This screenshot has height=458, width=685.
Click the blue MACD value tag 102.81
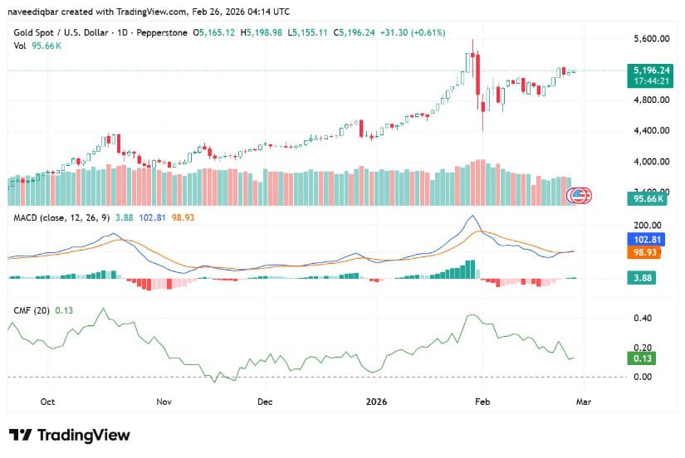(x=646, y=238)
